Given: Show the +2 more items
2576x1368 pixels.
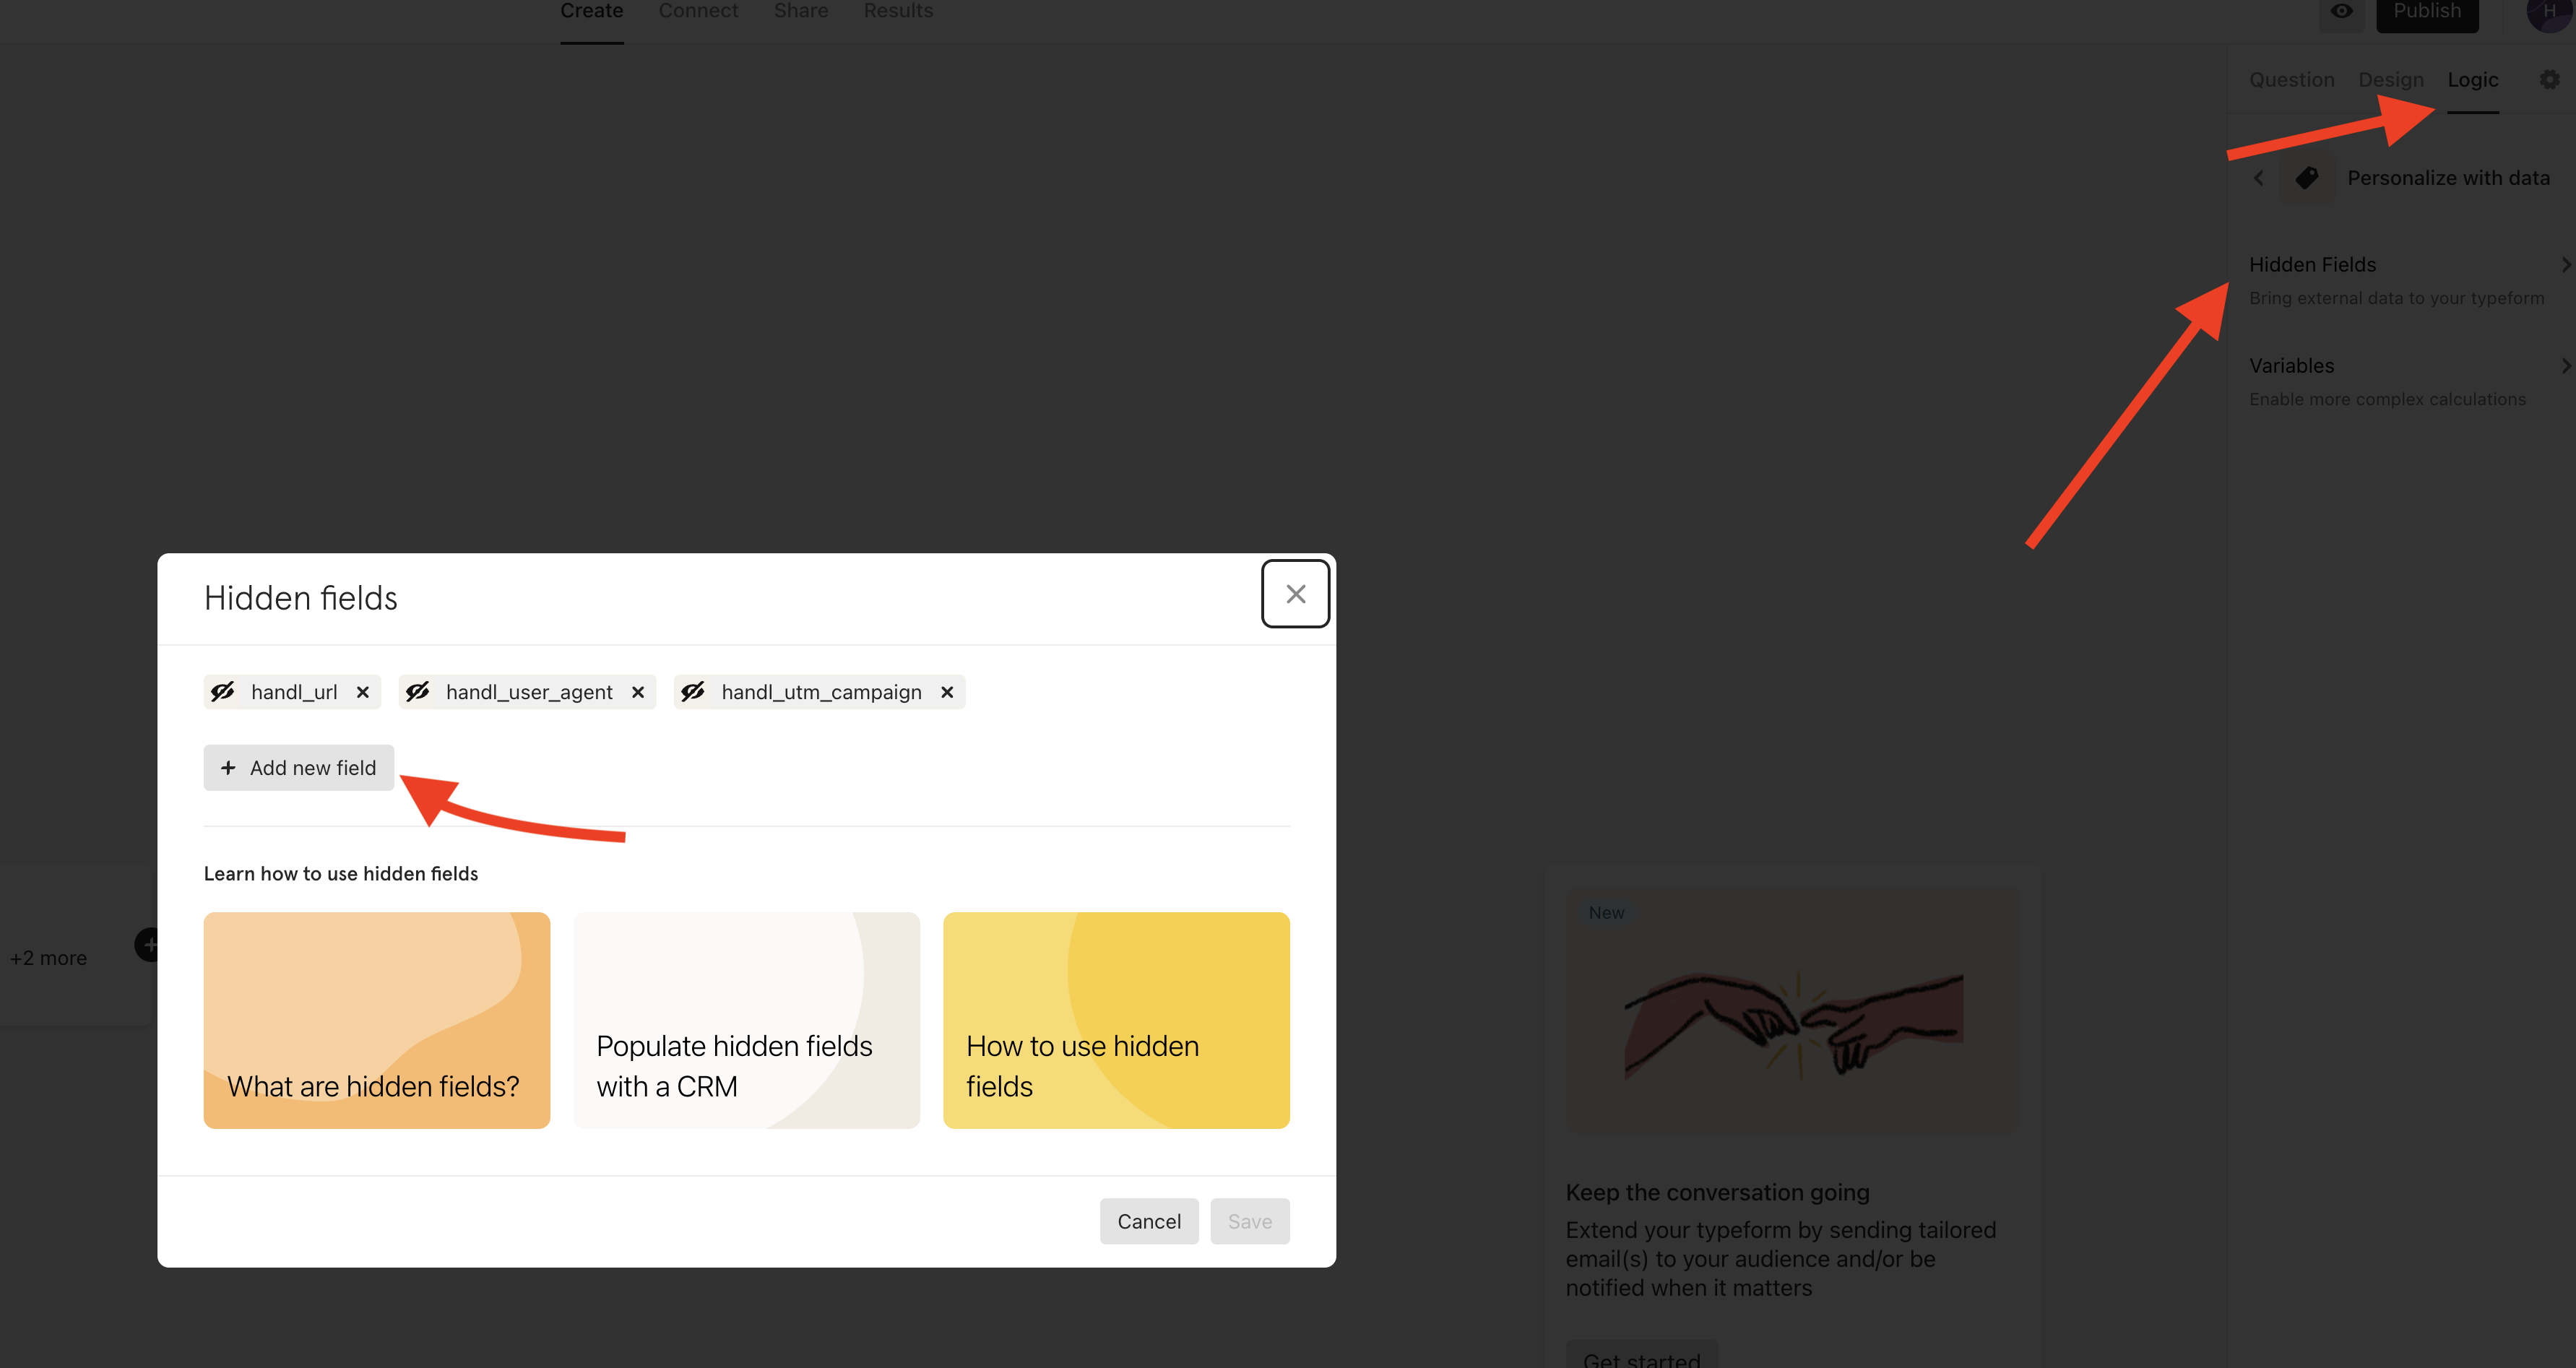Looking at the screenshot, I should click(x=48, y=958).
